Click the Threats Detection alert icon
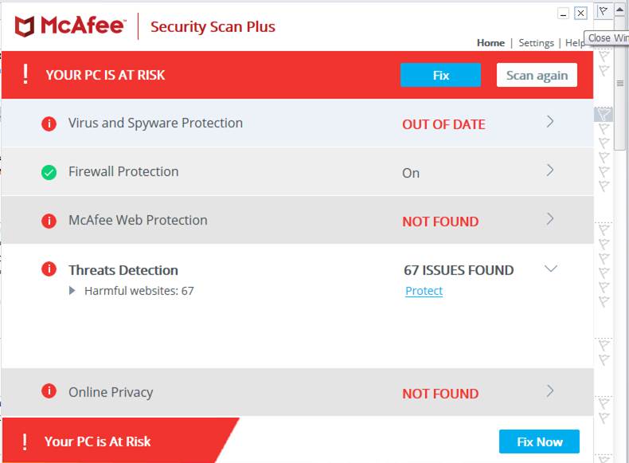The width and height of the screenshot is (629, 463). click(x=49, y=269)
